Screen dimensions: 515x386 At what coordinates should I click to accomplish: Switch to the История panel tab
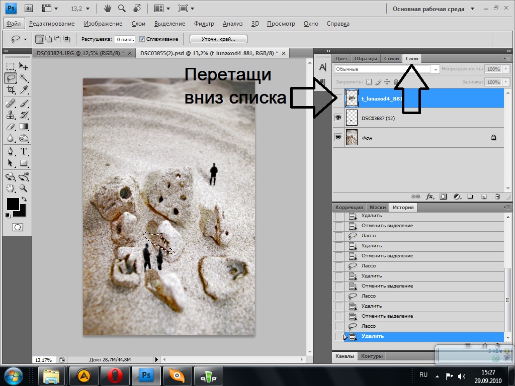pyautogui.click(x=403, y=208)
